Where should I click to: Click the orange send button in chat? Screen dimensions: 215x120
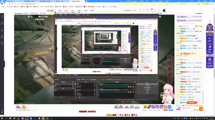[x=201, y=109]
